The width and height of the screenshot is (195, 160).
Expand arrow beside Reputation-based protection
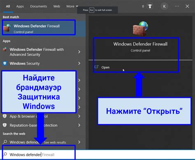tap(79, 125)
